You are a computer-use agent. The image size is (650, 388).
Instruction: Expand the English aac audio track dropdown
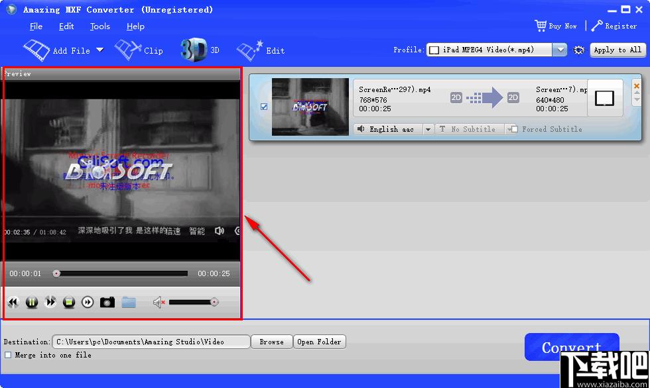428,130
